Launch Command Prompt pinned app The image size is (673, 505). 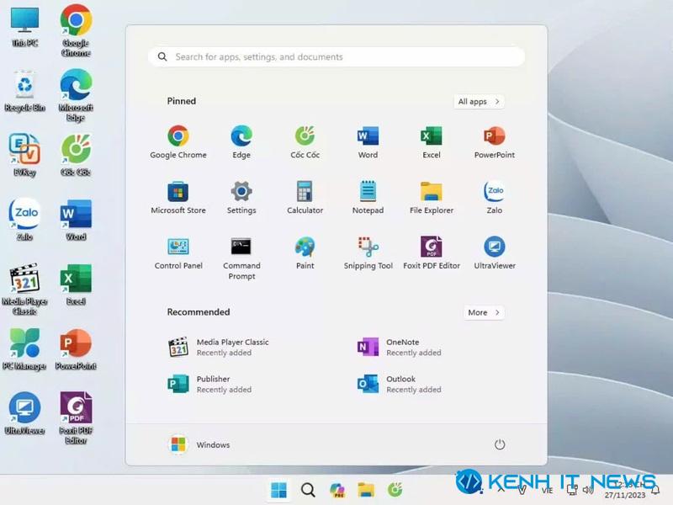pyautogui.click(x=241, y=258)
